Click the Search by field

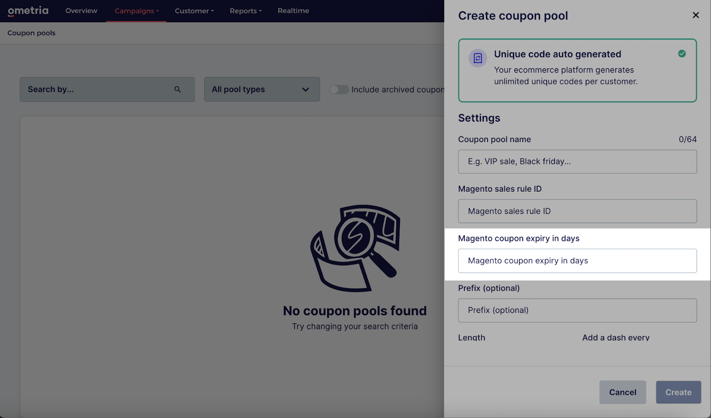tap(107, 89)
